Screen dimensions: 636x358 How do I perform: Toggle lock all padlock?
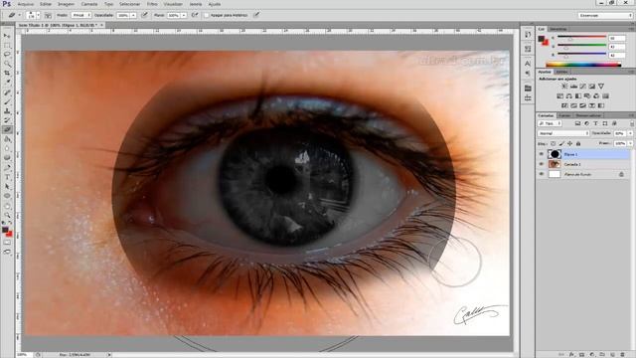(578, 143)
